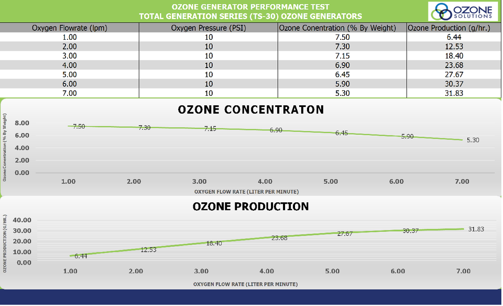Select the OZONE CONCENTRATON chart title

click(x=251, y=110)
